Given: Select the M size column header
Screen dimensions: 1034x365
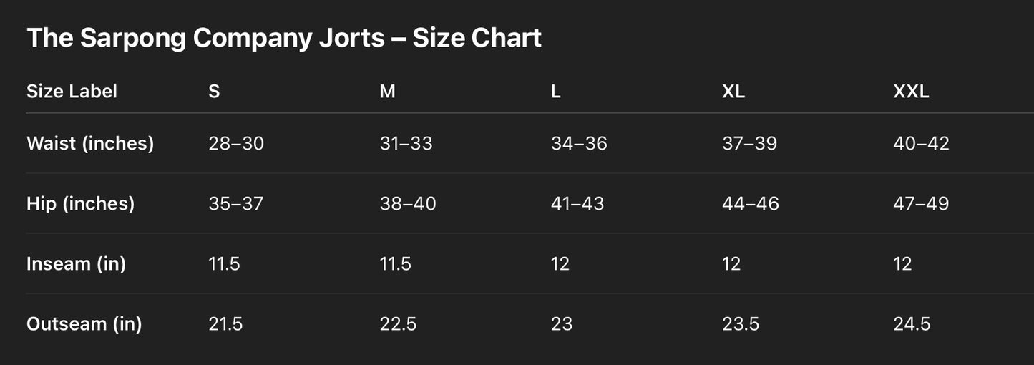Looking at the screenshot, I should pos(387,92).
